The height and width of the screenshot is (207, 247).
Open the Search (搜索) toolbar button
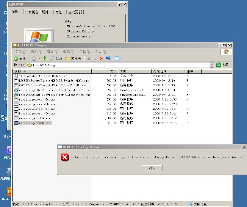[x=57, y=58]
